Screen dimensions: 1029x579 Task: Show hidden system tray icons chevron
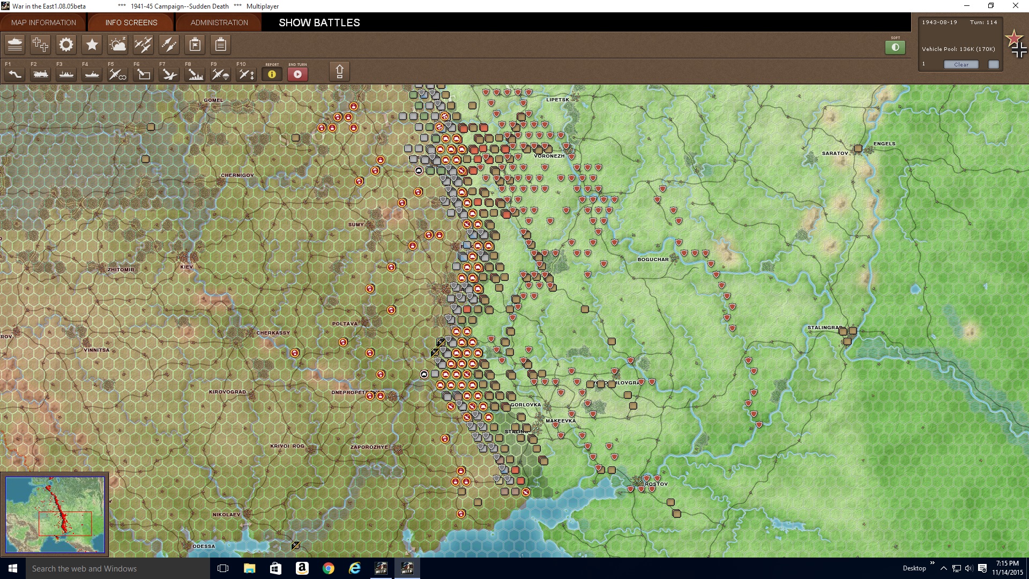[943, 568]
